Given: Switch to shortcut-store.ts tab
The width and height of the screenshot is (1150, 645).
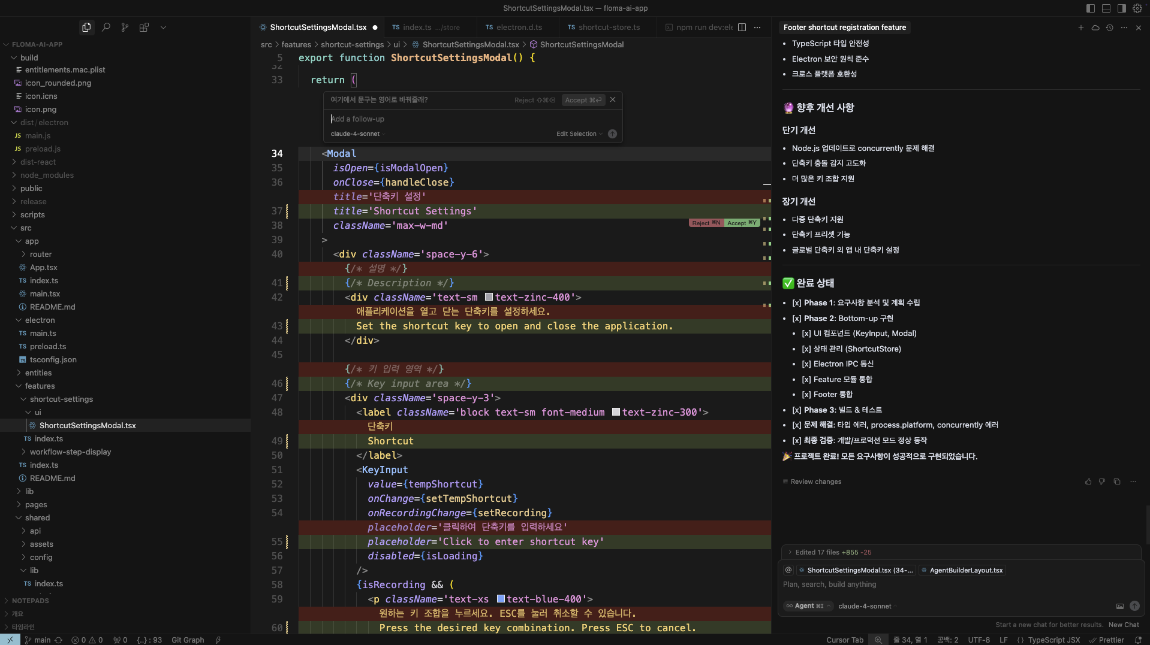Looking at the screenshot, I should click(x=608, y=27).
